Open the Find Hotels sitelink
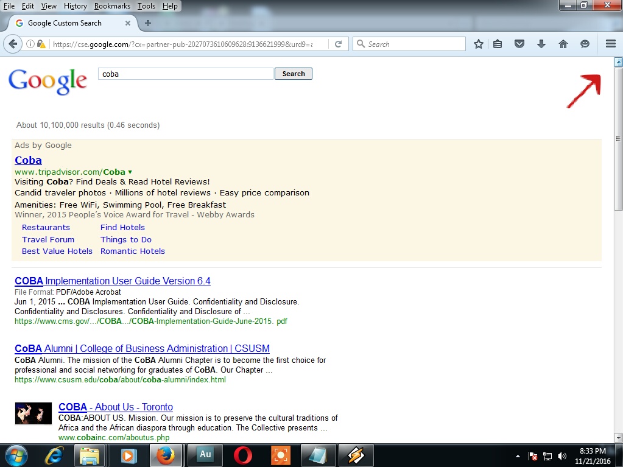The width and height of the screenshot is (623, 467). pyautogui.click(x=122, y=228)
